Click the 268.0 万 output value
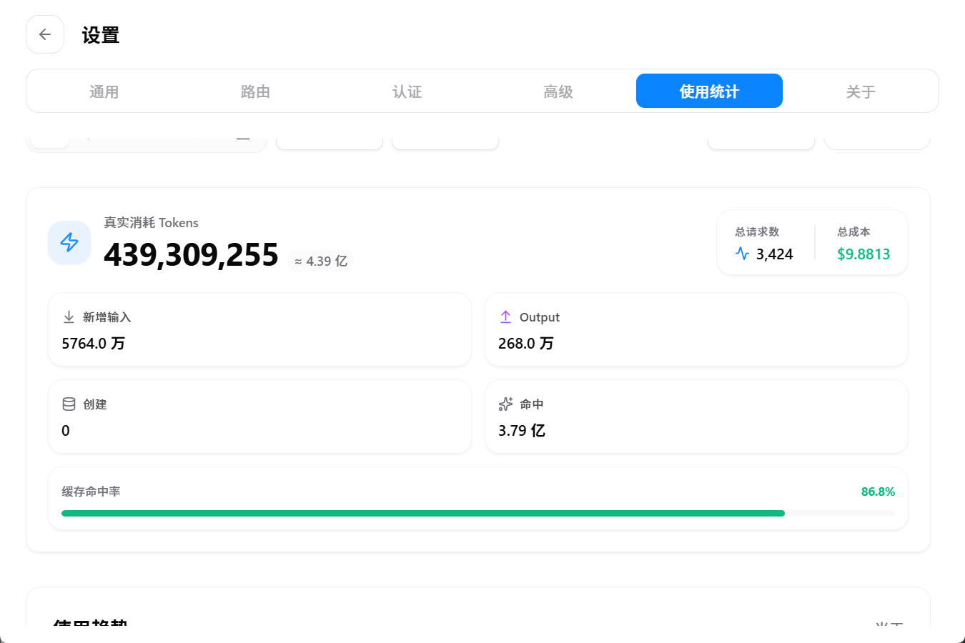Viewport: 965px width, 643px height. coord(525,344)
